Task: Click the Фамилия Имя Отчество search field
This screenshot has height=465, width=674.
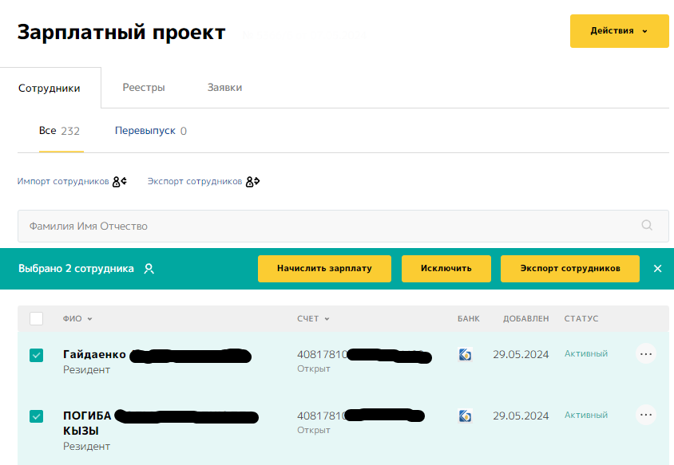Action: 327,226
